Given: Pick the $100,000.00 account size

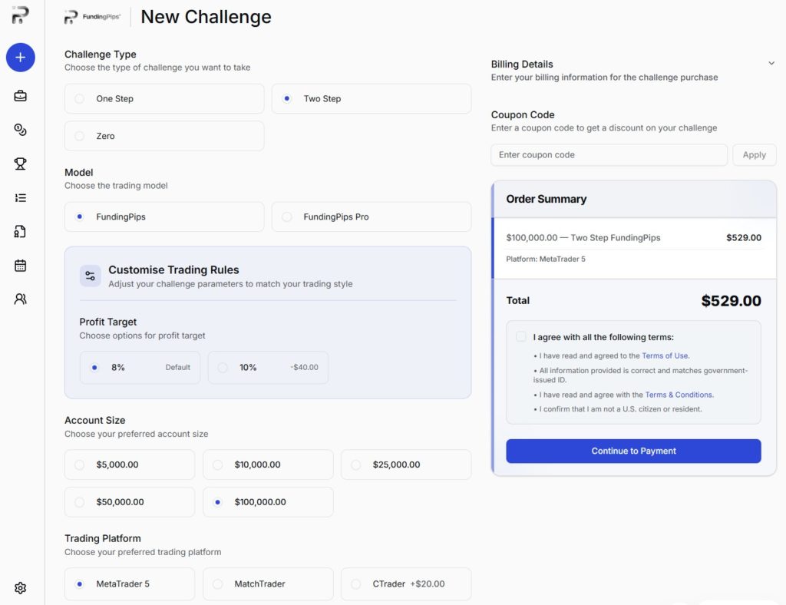Looking at the screenshot, I should 268,502.
